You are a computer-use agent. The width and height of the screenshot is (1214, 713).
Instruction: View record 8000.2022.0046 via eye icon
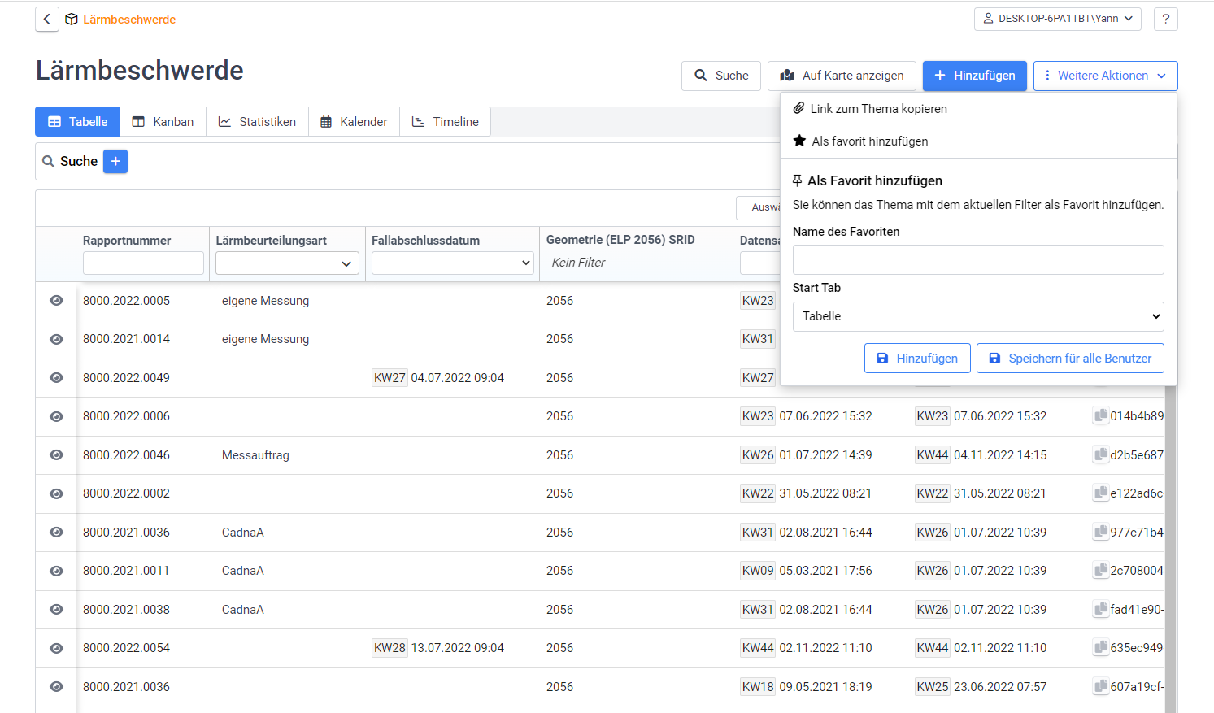(x=56, y=455)
